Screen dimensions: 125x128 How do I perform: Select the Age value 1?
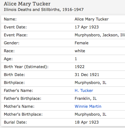coord(76,59)
